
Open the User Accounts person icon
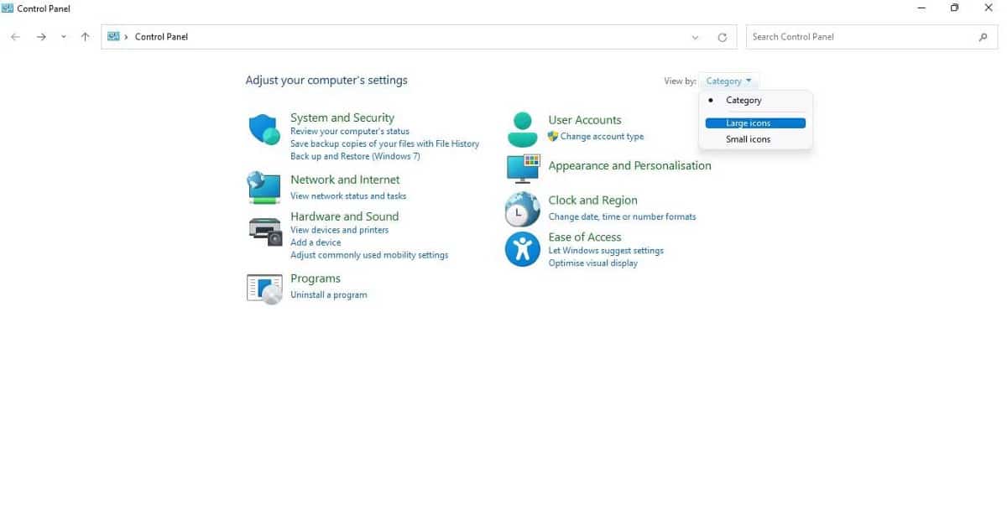[x=522, y=129]
